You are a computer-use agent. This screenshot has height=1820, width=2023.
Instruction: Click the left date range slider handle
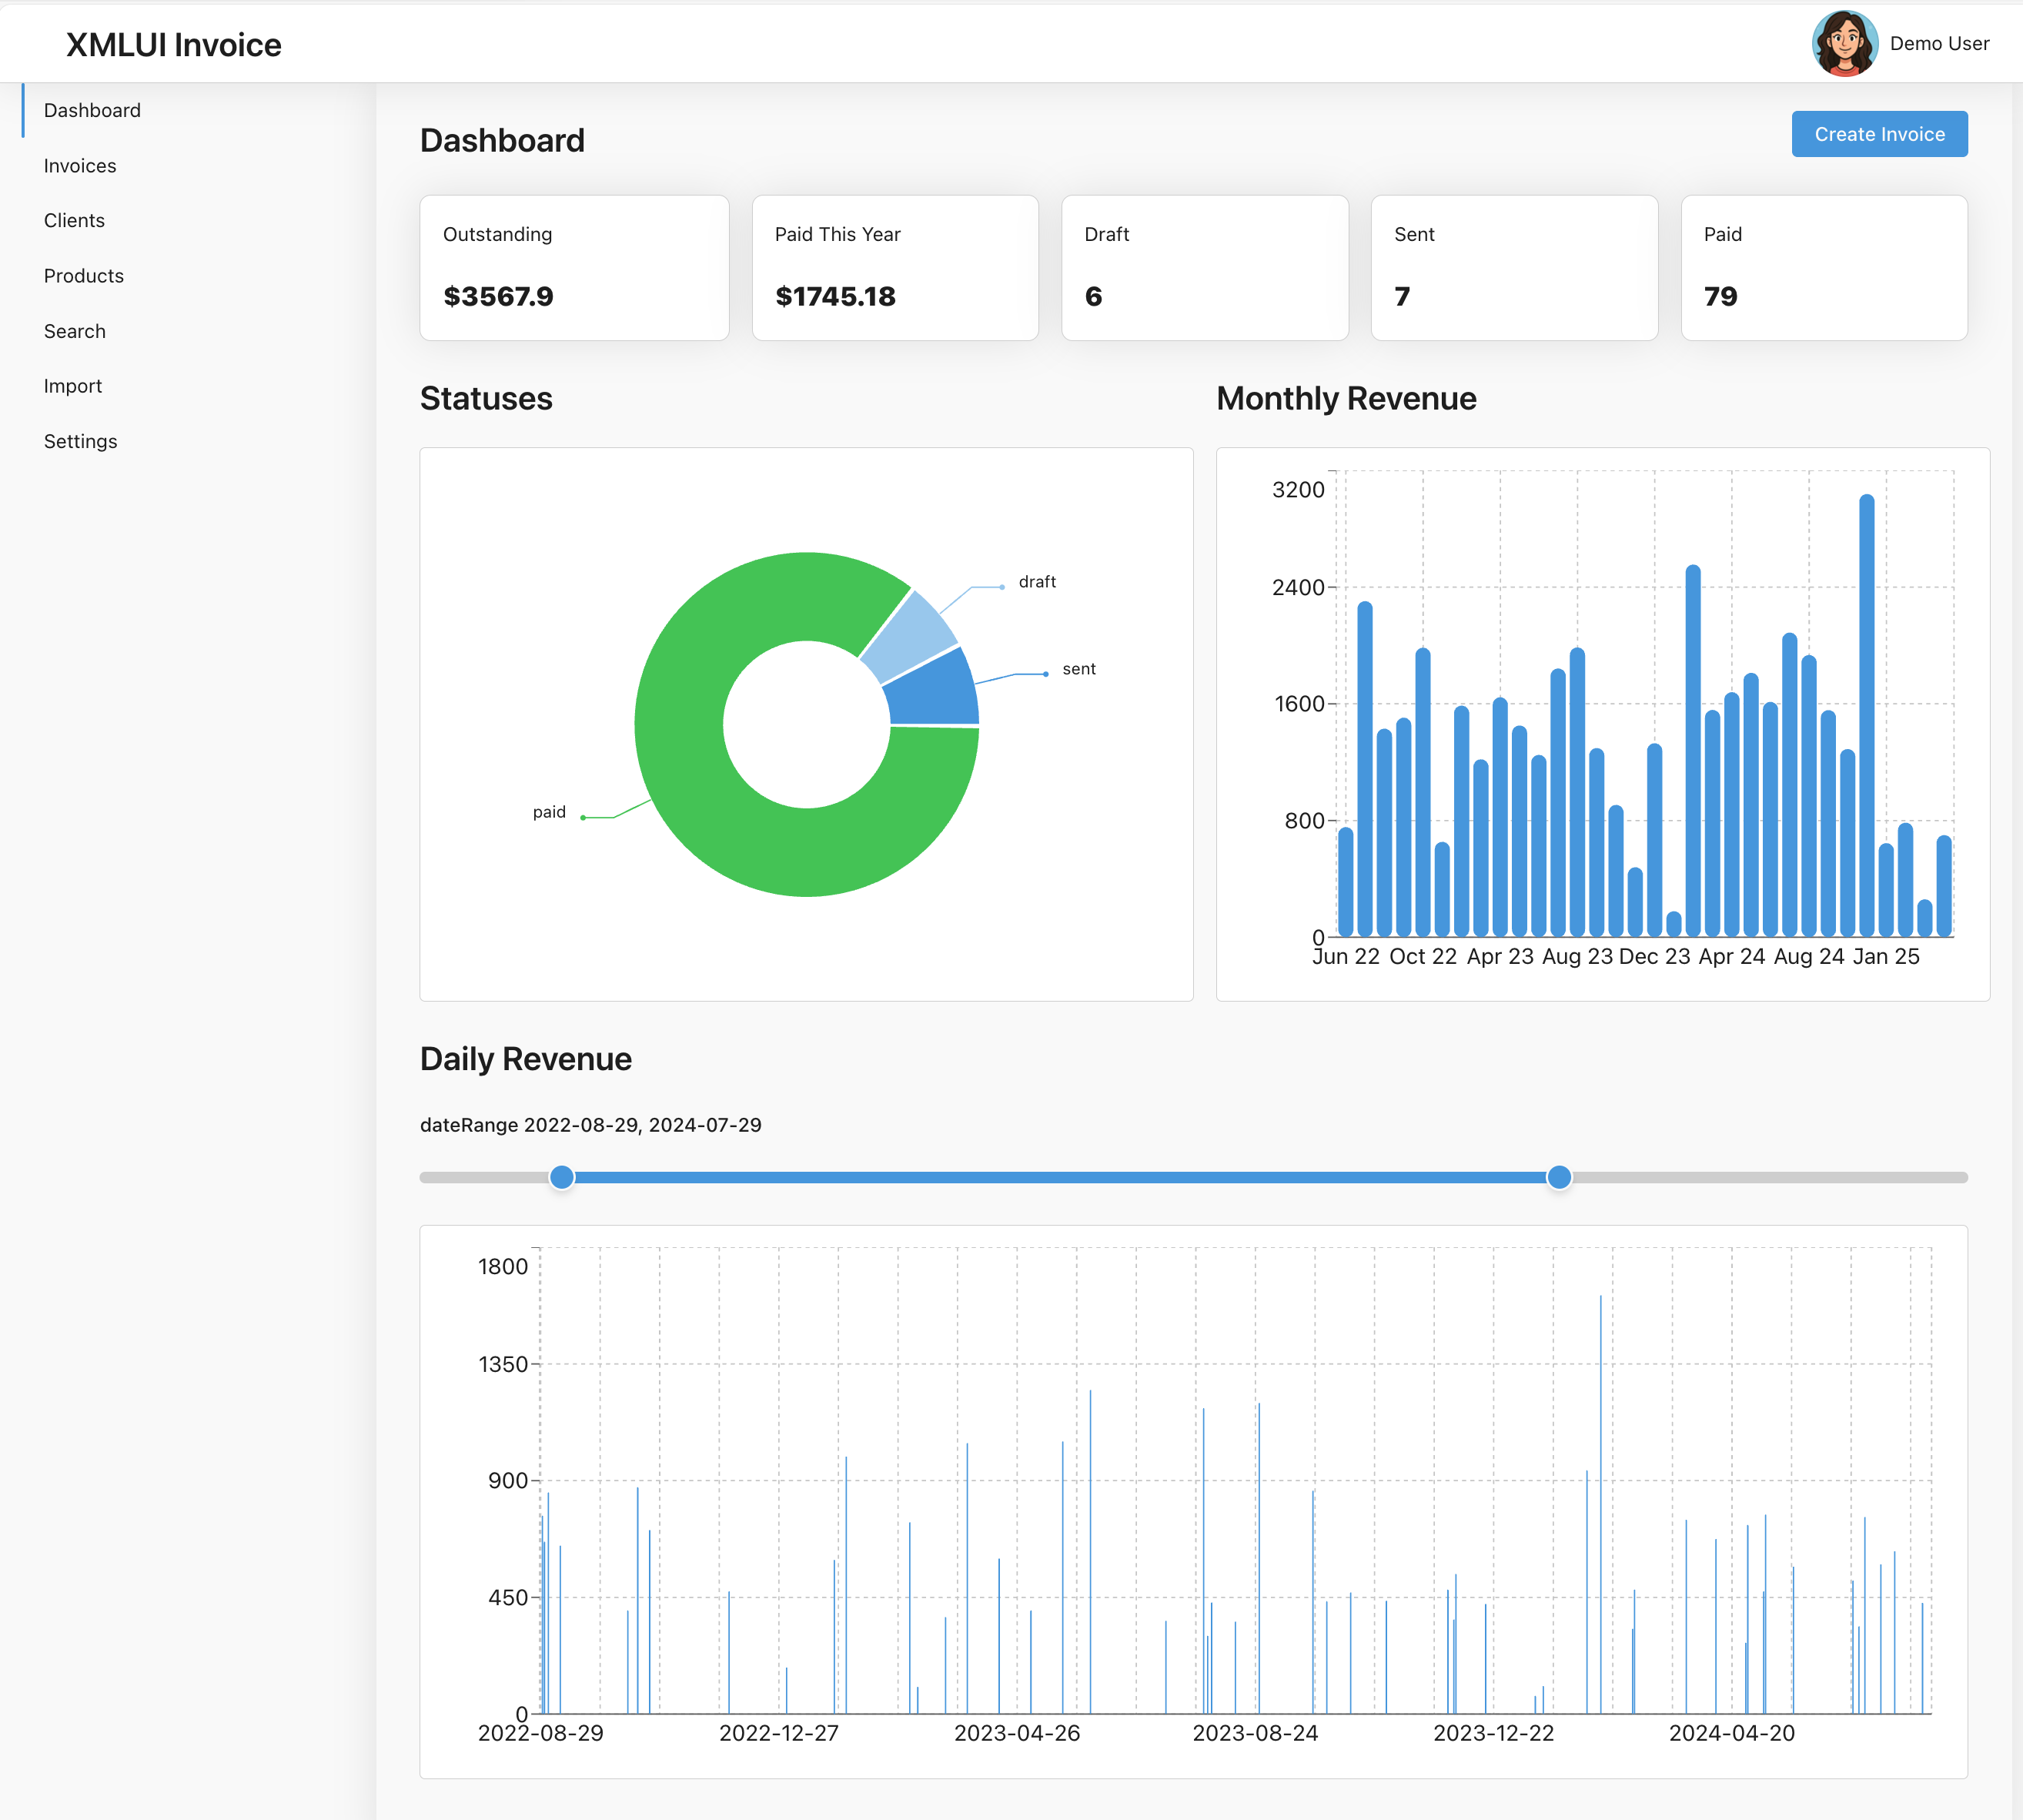tap(562, 1177)
